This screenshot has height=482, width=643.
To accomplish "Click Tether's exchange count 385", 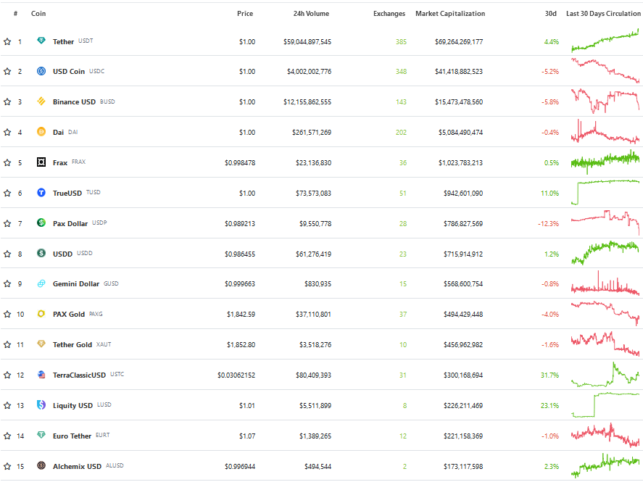I will 401,42.
